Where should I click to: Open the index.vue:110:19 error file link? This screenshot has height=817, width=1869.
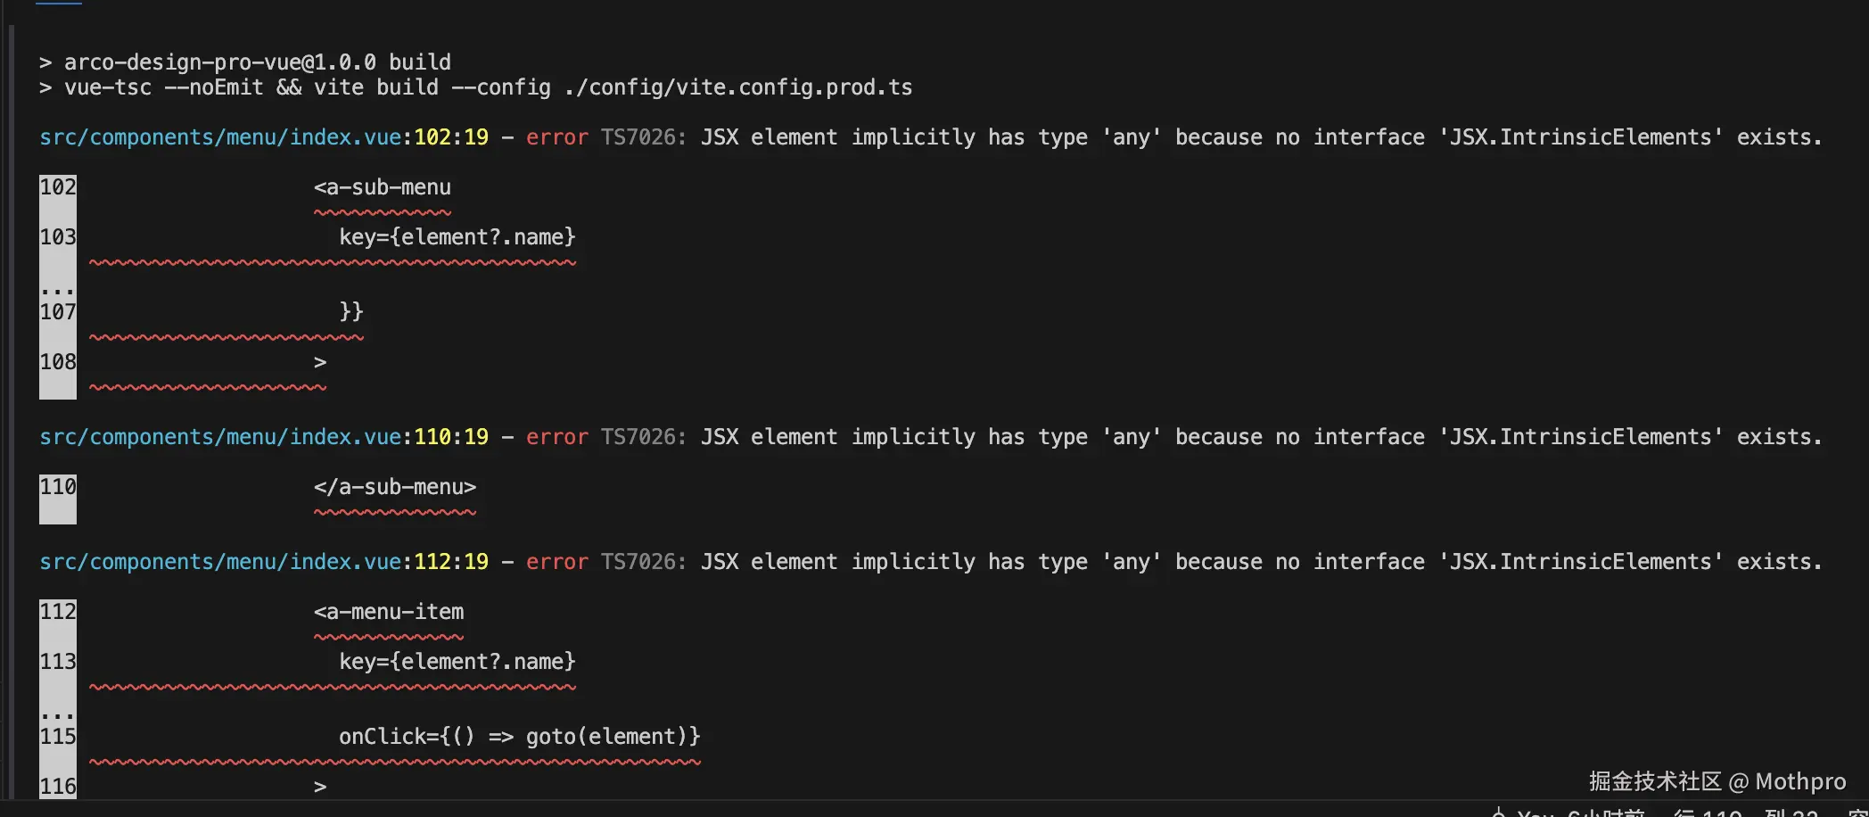(x=263, y=437)
